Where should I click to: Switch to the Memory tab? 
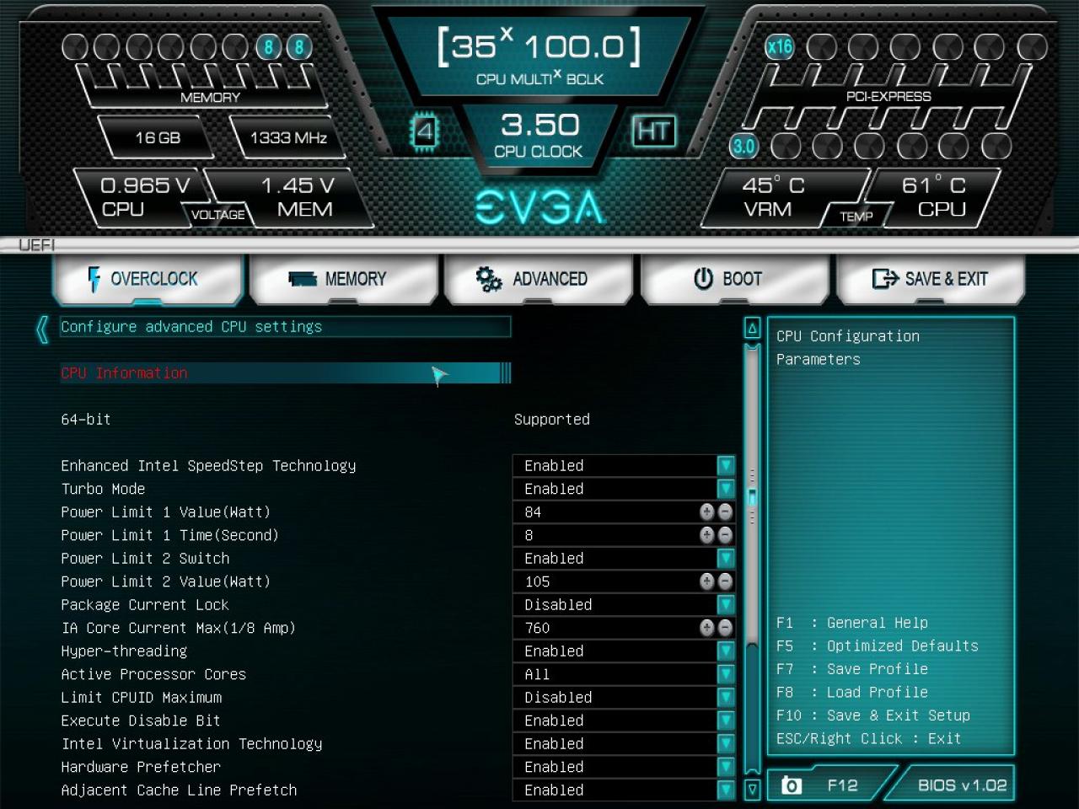[x=344, y=279]
